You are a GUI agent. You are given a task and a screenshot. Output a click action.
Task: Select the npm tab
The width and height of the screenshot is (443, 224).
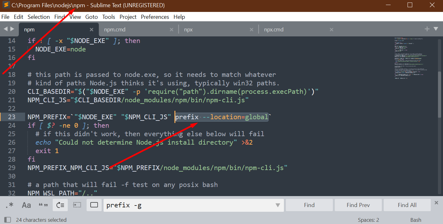[29, 29]
